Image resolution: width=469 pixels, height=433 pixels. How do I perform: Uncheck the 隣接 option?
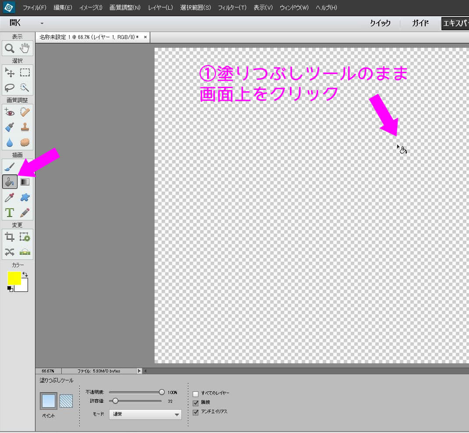(x=196, y=403)
